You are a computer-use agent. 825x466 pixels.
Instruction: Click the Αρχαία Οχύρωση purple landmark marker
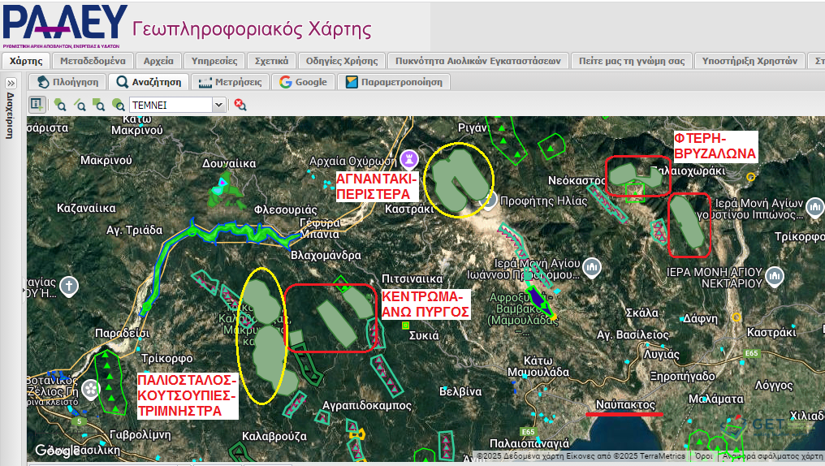(412, 157)
